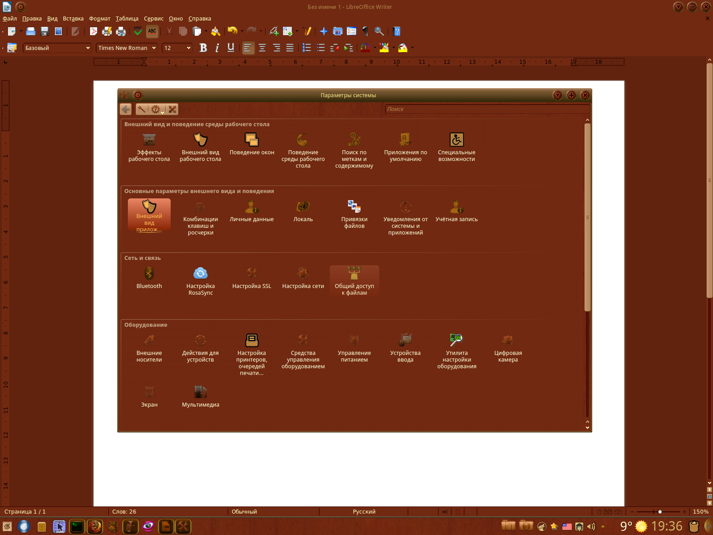Insert a table using the toolbar icon
Image resolution: width=713 pixels, height=535 pixels.
coord(287,31)
